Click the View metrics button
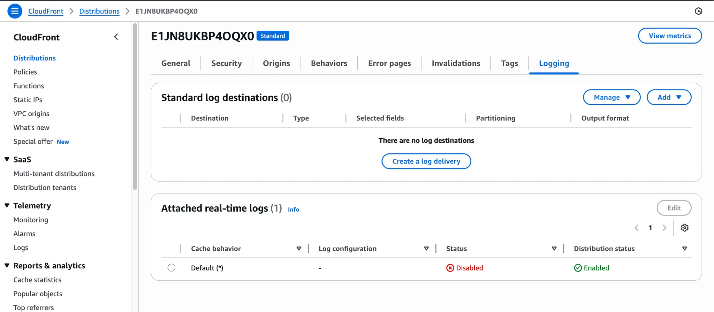This screenshot has height=312, width=714. tap(670, 36)
